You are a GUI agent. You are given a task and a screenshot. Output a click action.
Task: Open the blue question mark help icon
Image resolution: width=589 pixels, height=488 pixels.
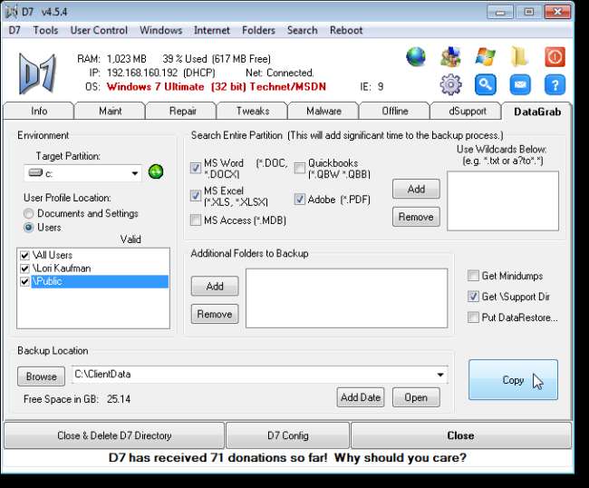(555, 84)
